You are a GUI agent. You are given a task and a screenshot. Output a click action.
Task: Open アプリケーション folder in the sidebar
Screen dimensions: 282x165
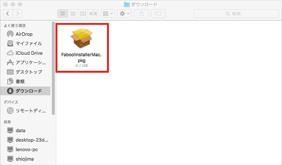(x=25, y=62)
